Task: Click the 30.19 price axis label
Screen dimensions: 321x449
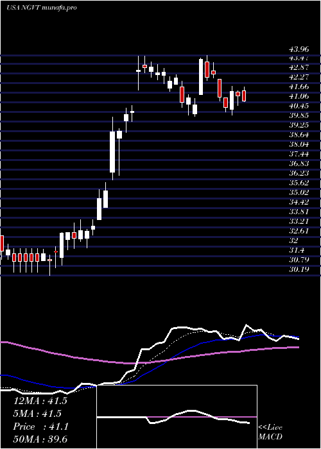Action: pyautogui.click(x=299, y=269)
